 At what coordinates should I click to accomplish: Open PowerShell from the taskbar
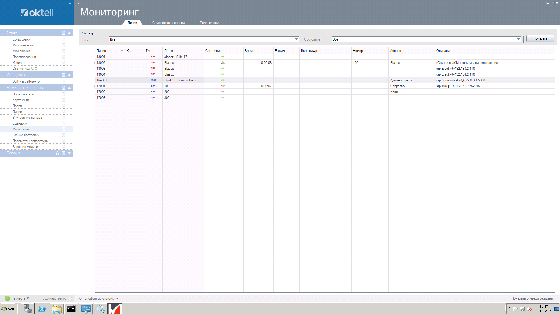[x=42, y=309]
